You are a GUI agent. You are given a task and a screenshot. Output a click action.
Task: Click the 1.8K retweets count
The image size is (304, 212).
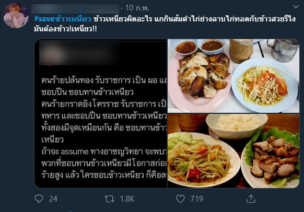click(x=127, y=199)
